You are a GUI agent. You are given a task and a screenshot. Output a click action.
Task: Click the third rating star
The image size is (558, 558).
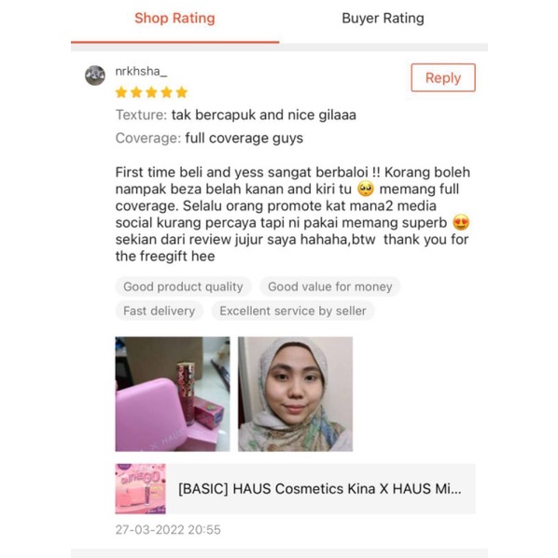point(151,92)
